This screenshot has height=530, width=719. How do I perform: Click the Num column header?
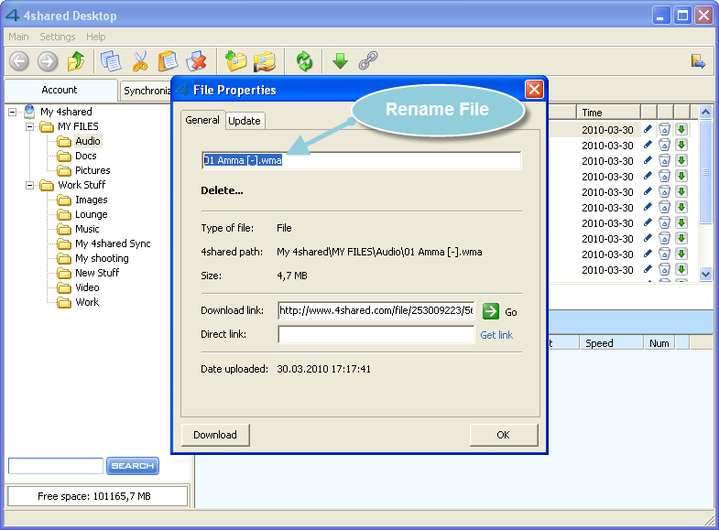coord(659,343)
